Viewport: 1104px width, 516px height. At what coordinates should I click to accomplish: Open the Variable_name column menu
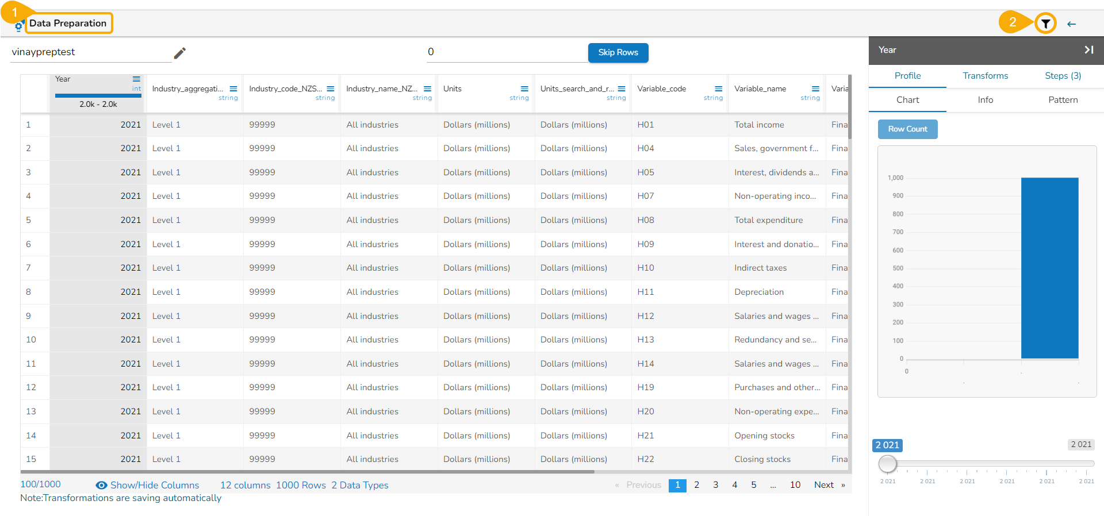[x=815, y=89]
